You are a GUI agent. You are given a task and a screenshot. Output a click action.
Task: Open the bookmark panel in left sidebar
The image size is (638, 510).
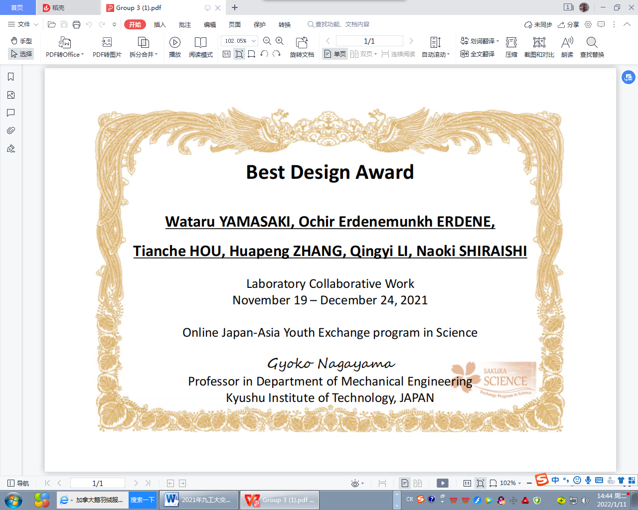(x=11, y=77)
